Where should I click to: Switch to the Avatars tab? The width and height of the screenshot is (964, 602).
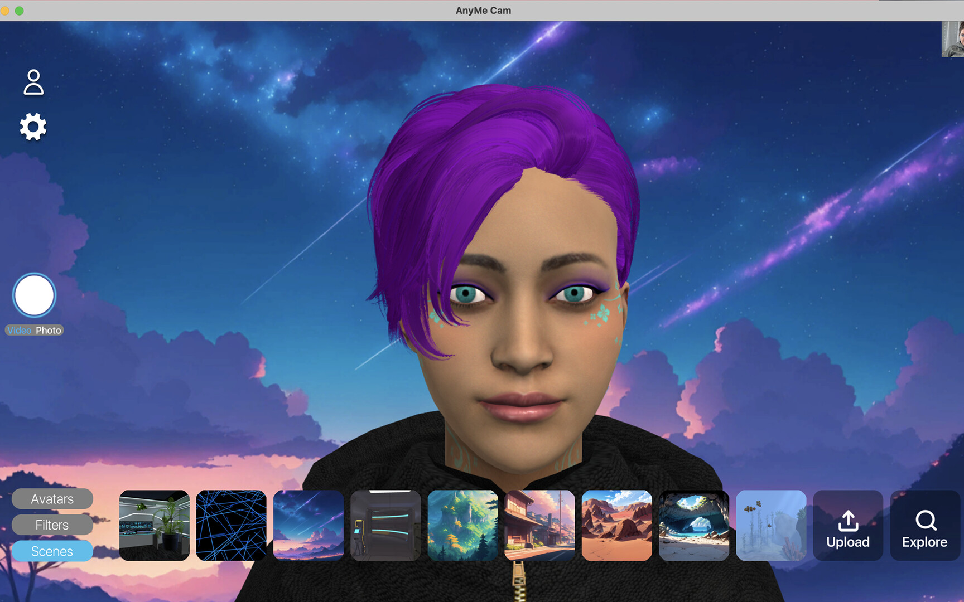point(52,498)
